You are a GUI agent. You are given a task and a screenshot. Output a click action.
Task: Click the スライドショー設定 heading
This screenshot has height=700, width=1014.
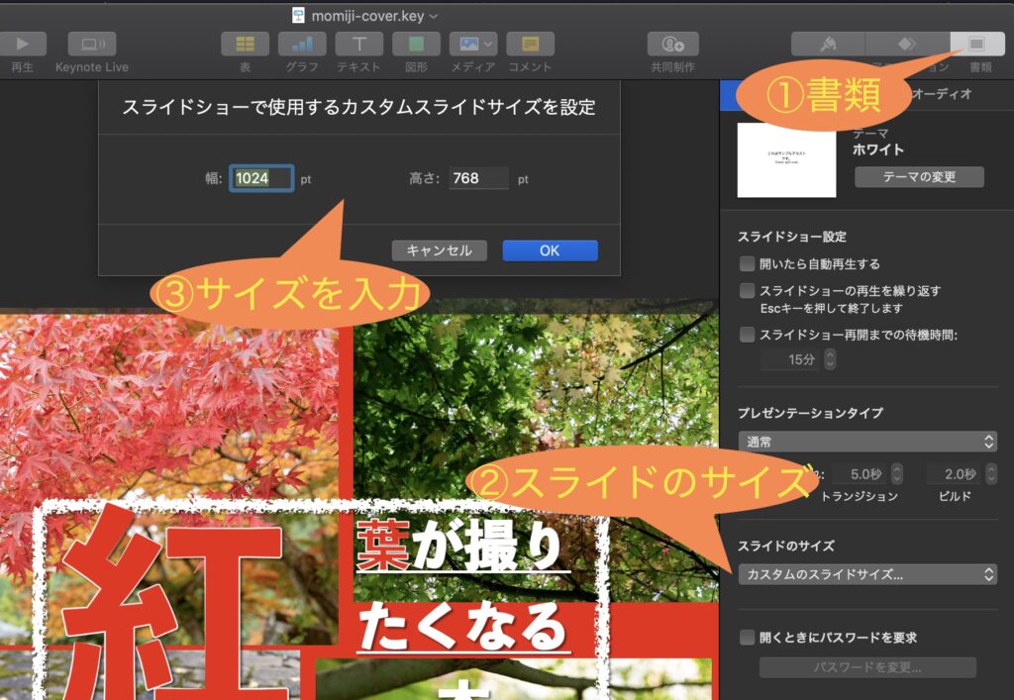point(792,237)
